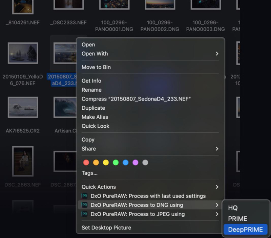Open the Tags… editor
The width and height of the screenshot is (271, 238).
(x=89, y=173)
